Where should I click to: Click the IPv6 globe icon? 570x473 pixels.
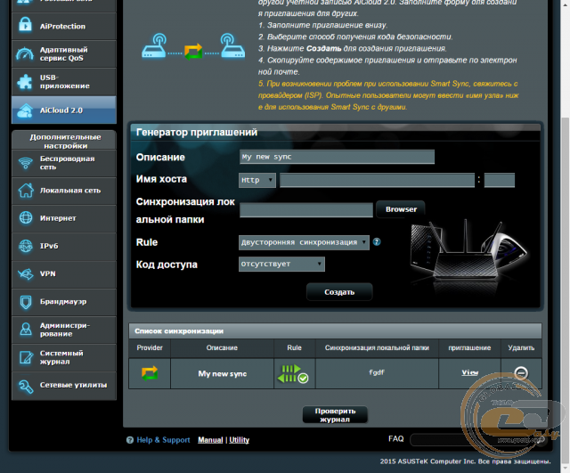[26, 246]
